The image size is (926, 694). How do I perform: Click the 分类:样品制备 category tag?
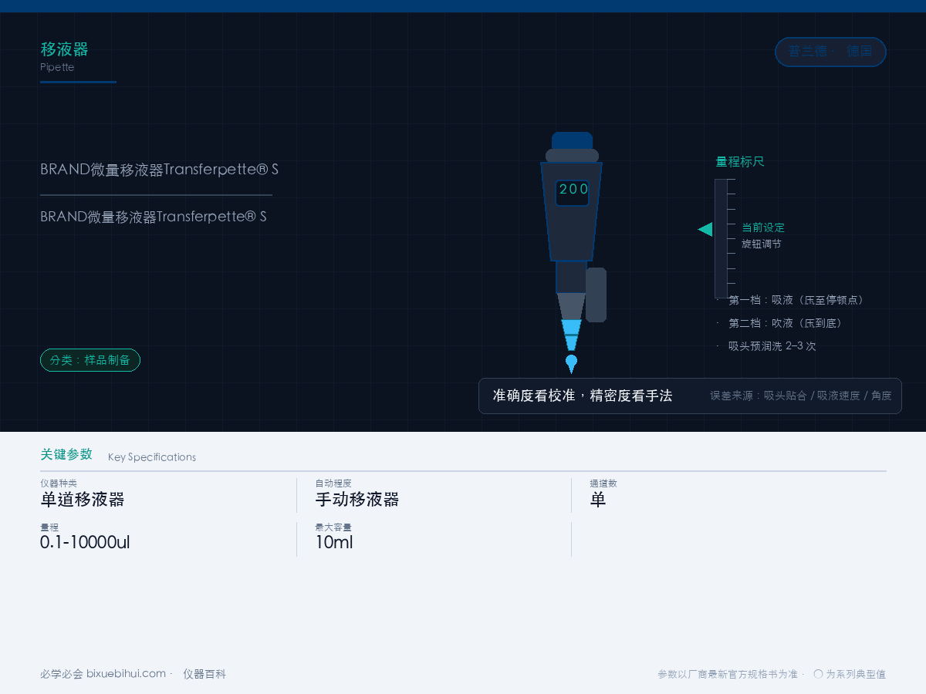[90, 360]
